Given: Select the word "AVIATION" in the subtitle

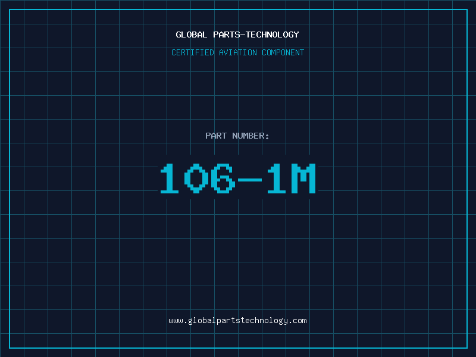Looking at the screenshot, I should point(238,53).
